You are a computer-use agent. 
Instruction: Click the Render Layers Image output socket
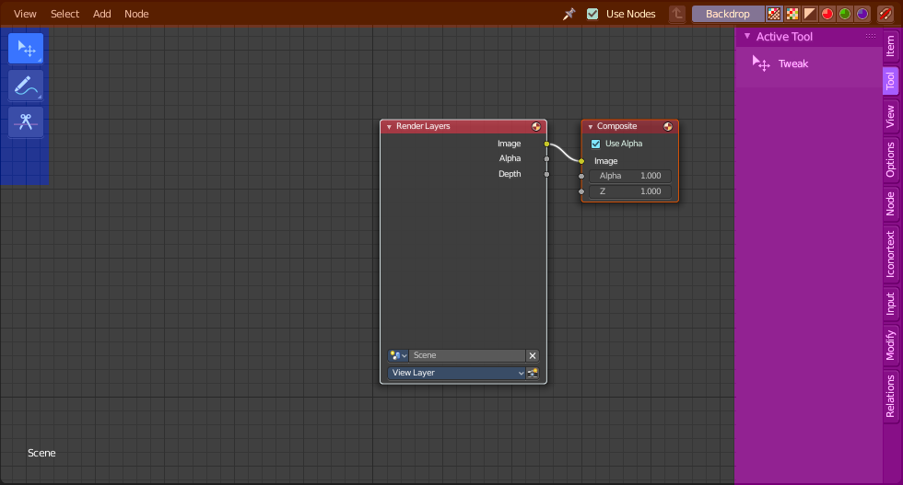(x=546, y=144)
